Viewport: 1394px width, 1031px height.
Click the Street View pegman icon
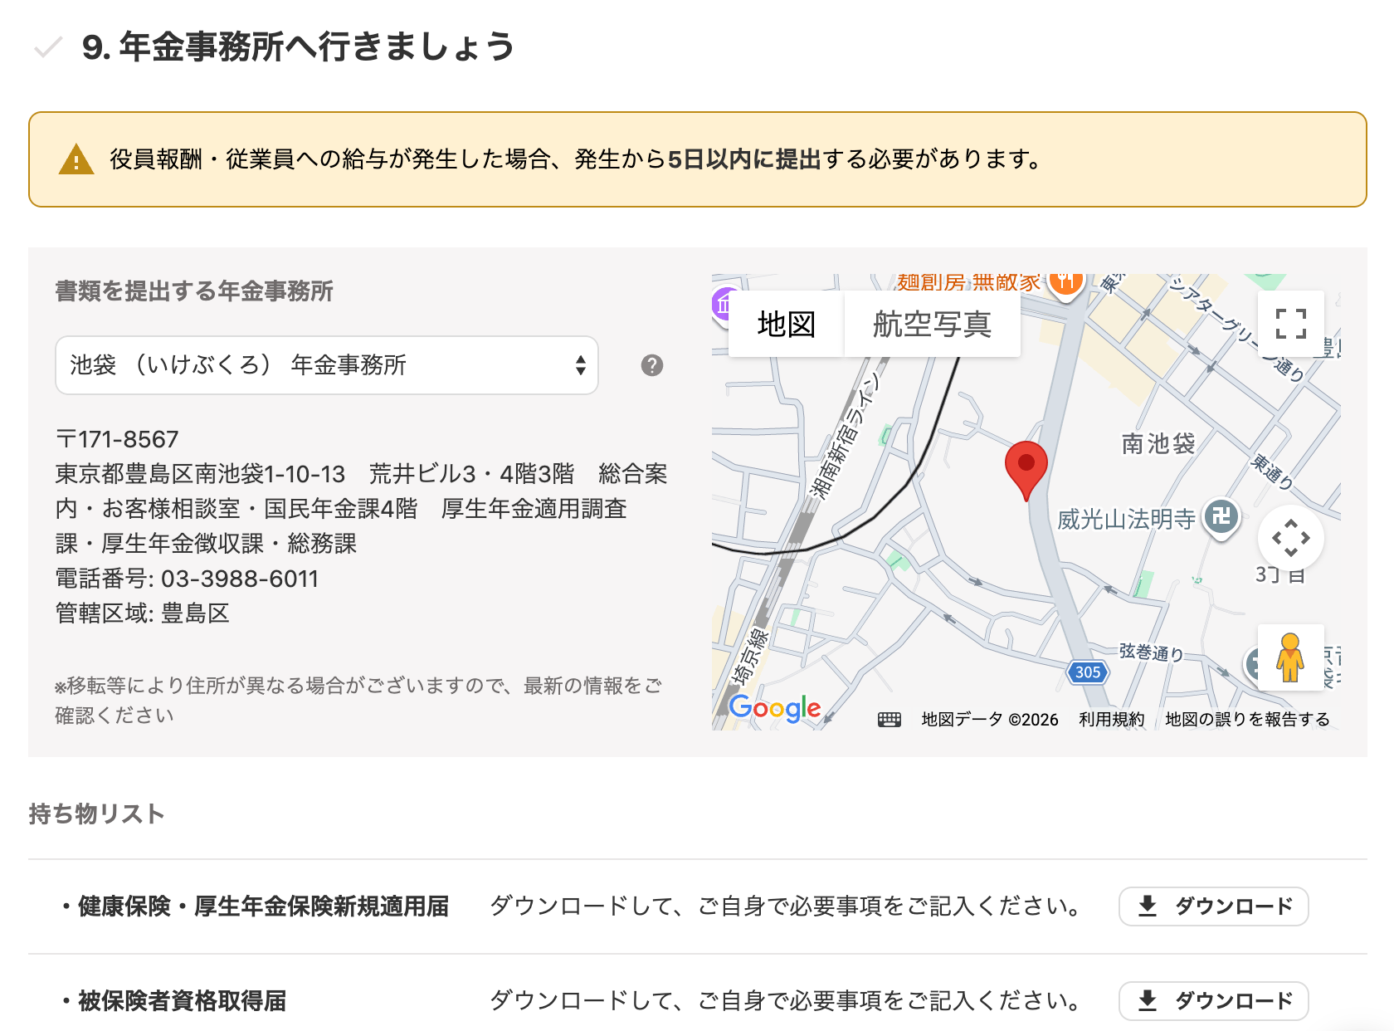[x=1291, y=657]
